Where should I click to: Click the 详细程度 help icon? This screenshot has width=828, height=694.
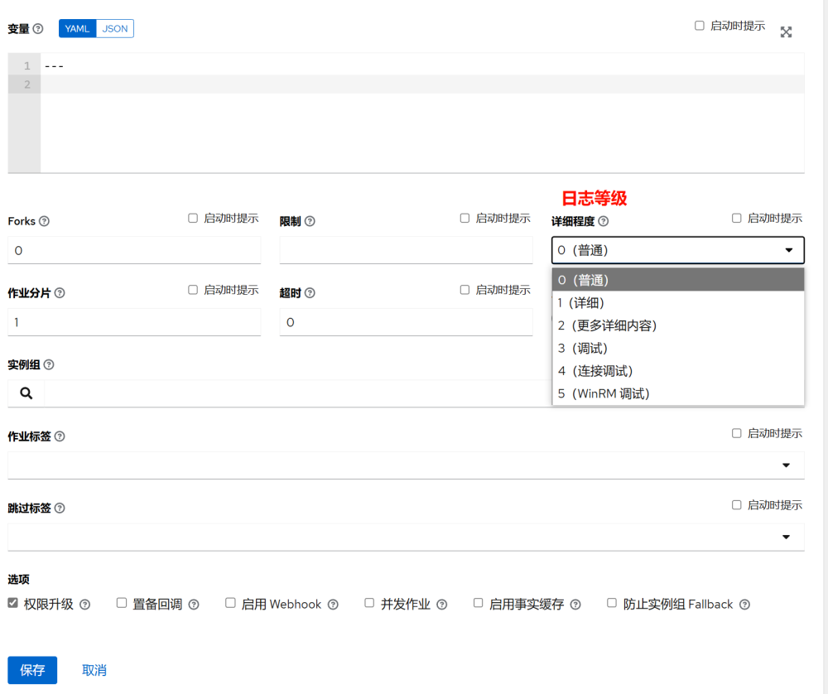click(x=603, y=221)
